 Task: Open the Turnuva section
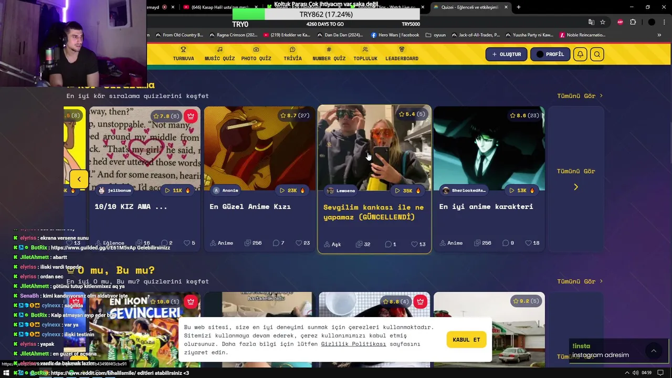[x=183, y=54]
